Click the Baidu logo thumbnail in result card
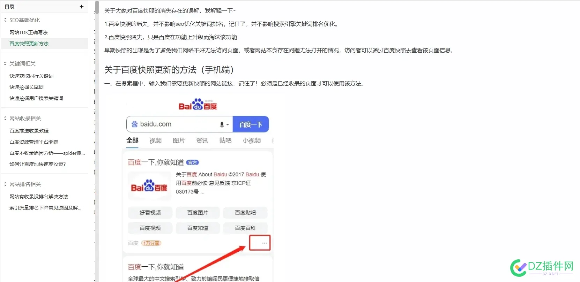Viewport: 580px width, 282px height. pyautogui.click(x=149, y=186)
